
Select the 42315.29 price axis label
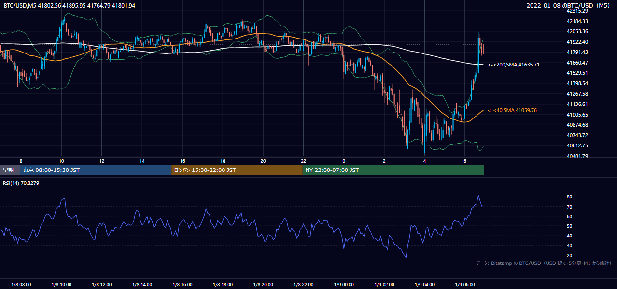(577, 11)
